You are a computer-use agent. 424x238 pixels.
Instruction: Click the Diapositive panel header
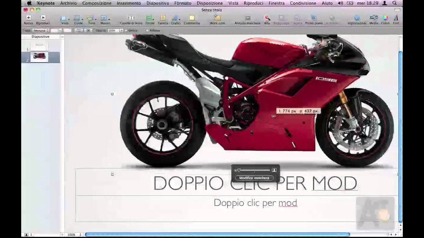(x=41, y=37)
